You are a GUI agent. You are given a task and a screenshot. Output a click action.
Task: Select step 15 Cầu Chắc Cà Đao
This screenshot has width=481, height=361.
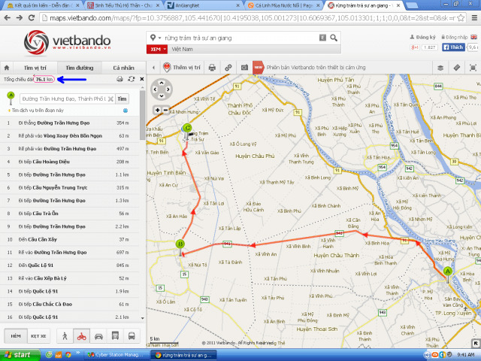[70, 304]
